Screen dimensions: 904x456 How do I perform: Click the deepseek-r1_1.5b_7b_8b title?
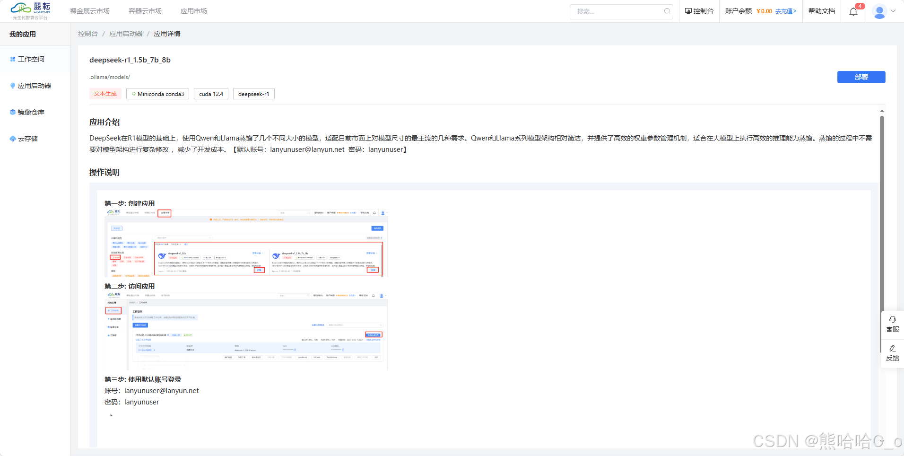(x=130, y=60)
